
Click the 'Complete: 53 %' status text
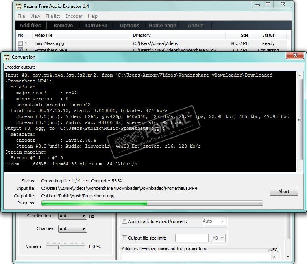tap(106, 181)
